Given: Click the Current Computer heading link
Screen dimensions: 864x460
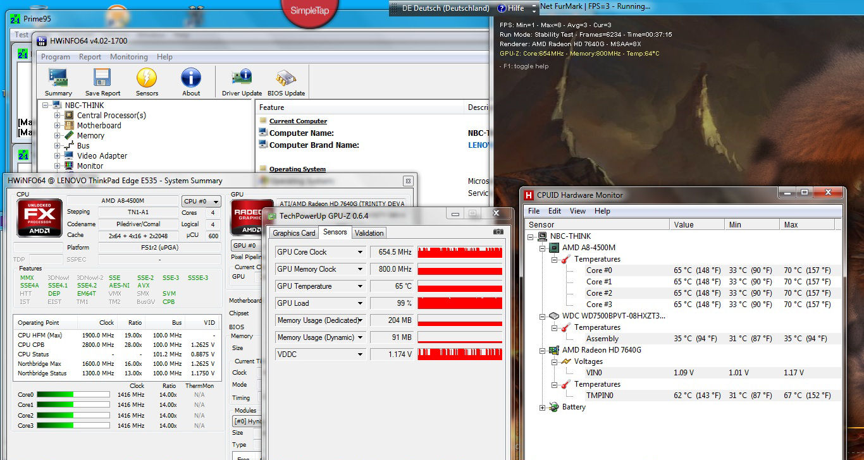Looking at the screenshot, I should [x=298, y=121].
